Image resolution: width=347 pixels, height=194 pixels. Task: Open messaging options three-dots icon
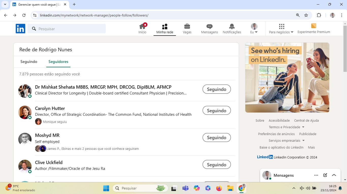[316, 175]
